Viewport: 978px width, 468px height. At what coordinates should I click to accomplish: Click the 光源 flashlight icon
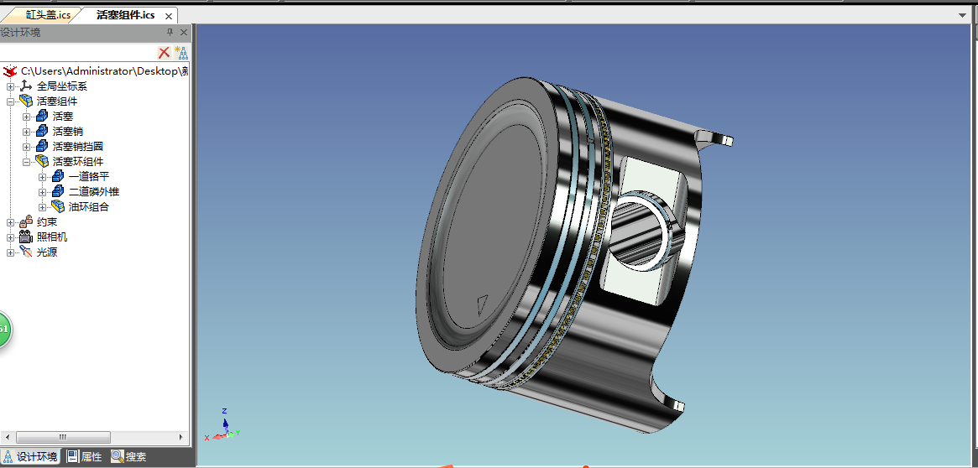coord(26,252)
